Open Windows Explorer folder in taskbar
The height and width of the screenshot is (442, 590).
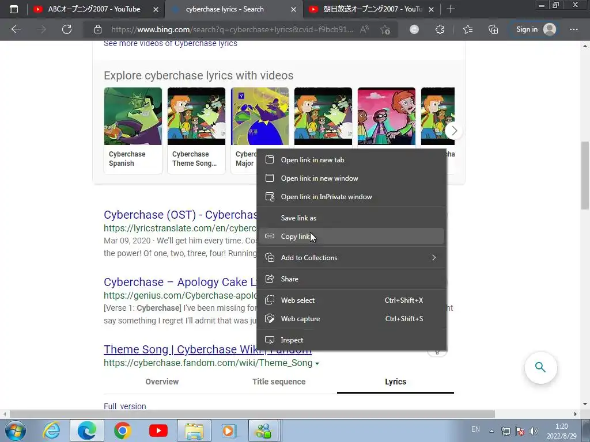coord(194,430)
